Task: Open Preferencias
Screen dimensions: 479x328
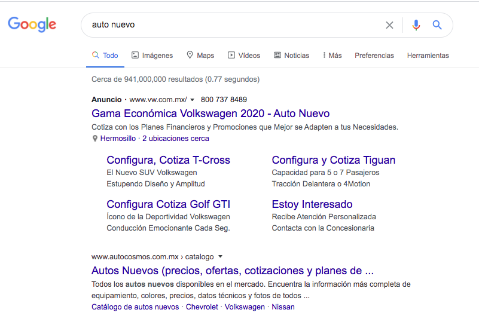Action: tap(374, 56)
